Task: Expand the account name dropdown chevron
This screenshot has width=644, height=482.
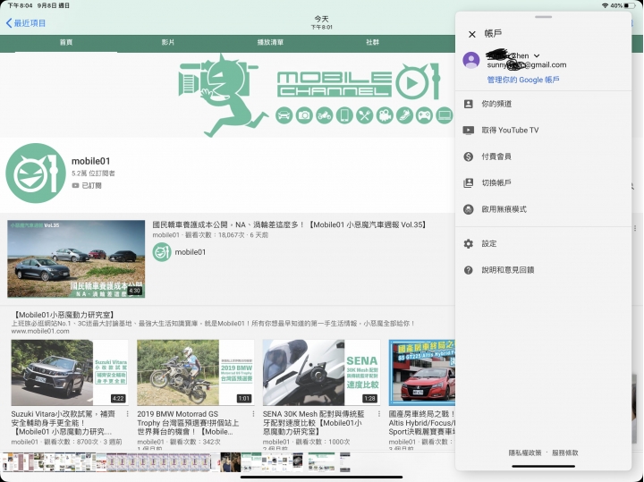Action: 537,55
